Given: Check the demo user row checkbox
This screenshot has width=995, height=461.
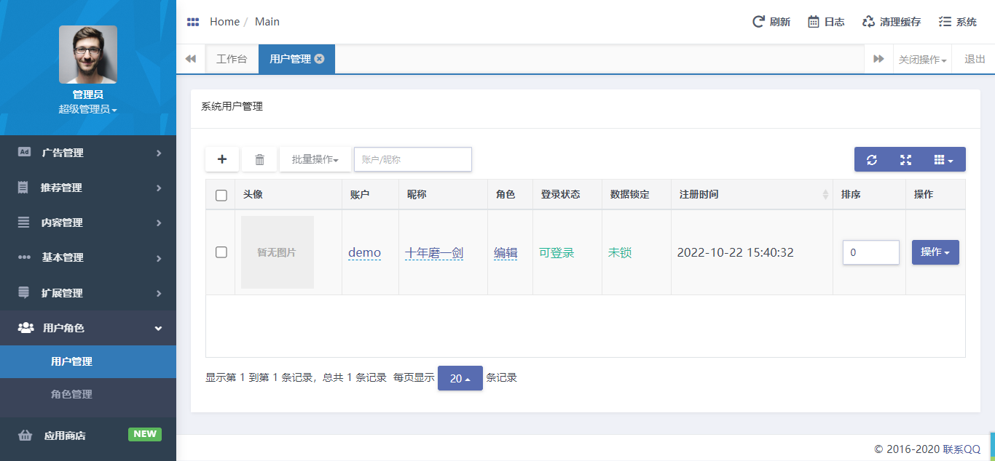Looking at the screenshot, I should [221, 252].
